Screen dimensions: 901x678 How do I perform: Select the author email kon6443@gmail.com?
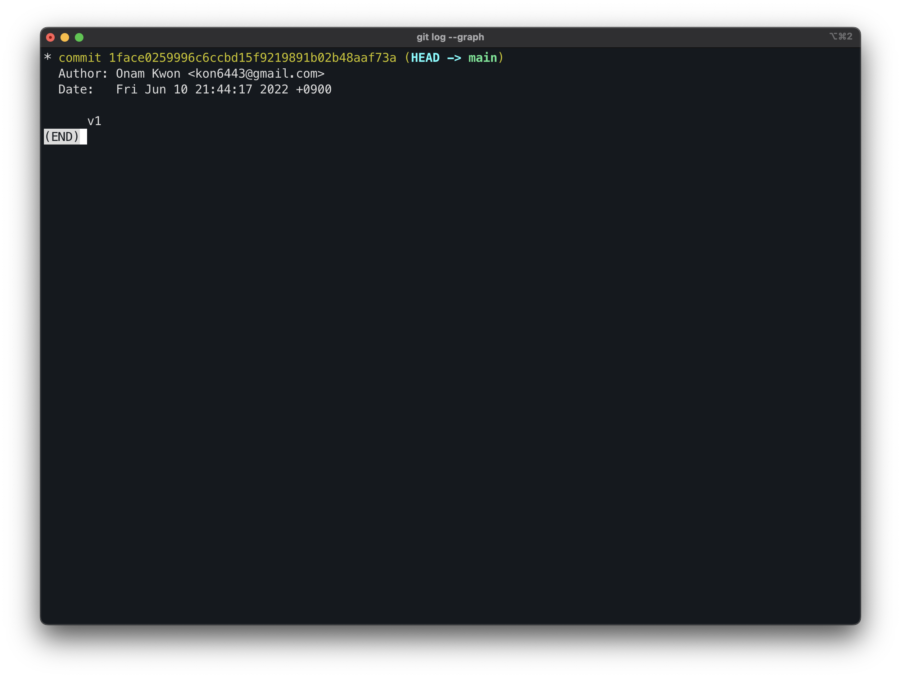[257, 74]
